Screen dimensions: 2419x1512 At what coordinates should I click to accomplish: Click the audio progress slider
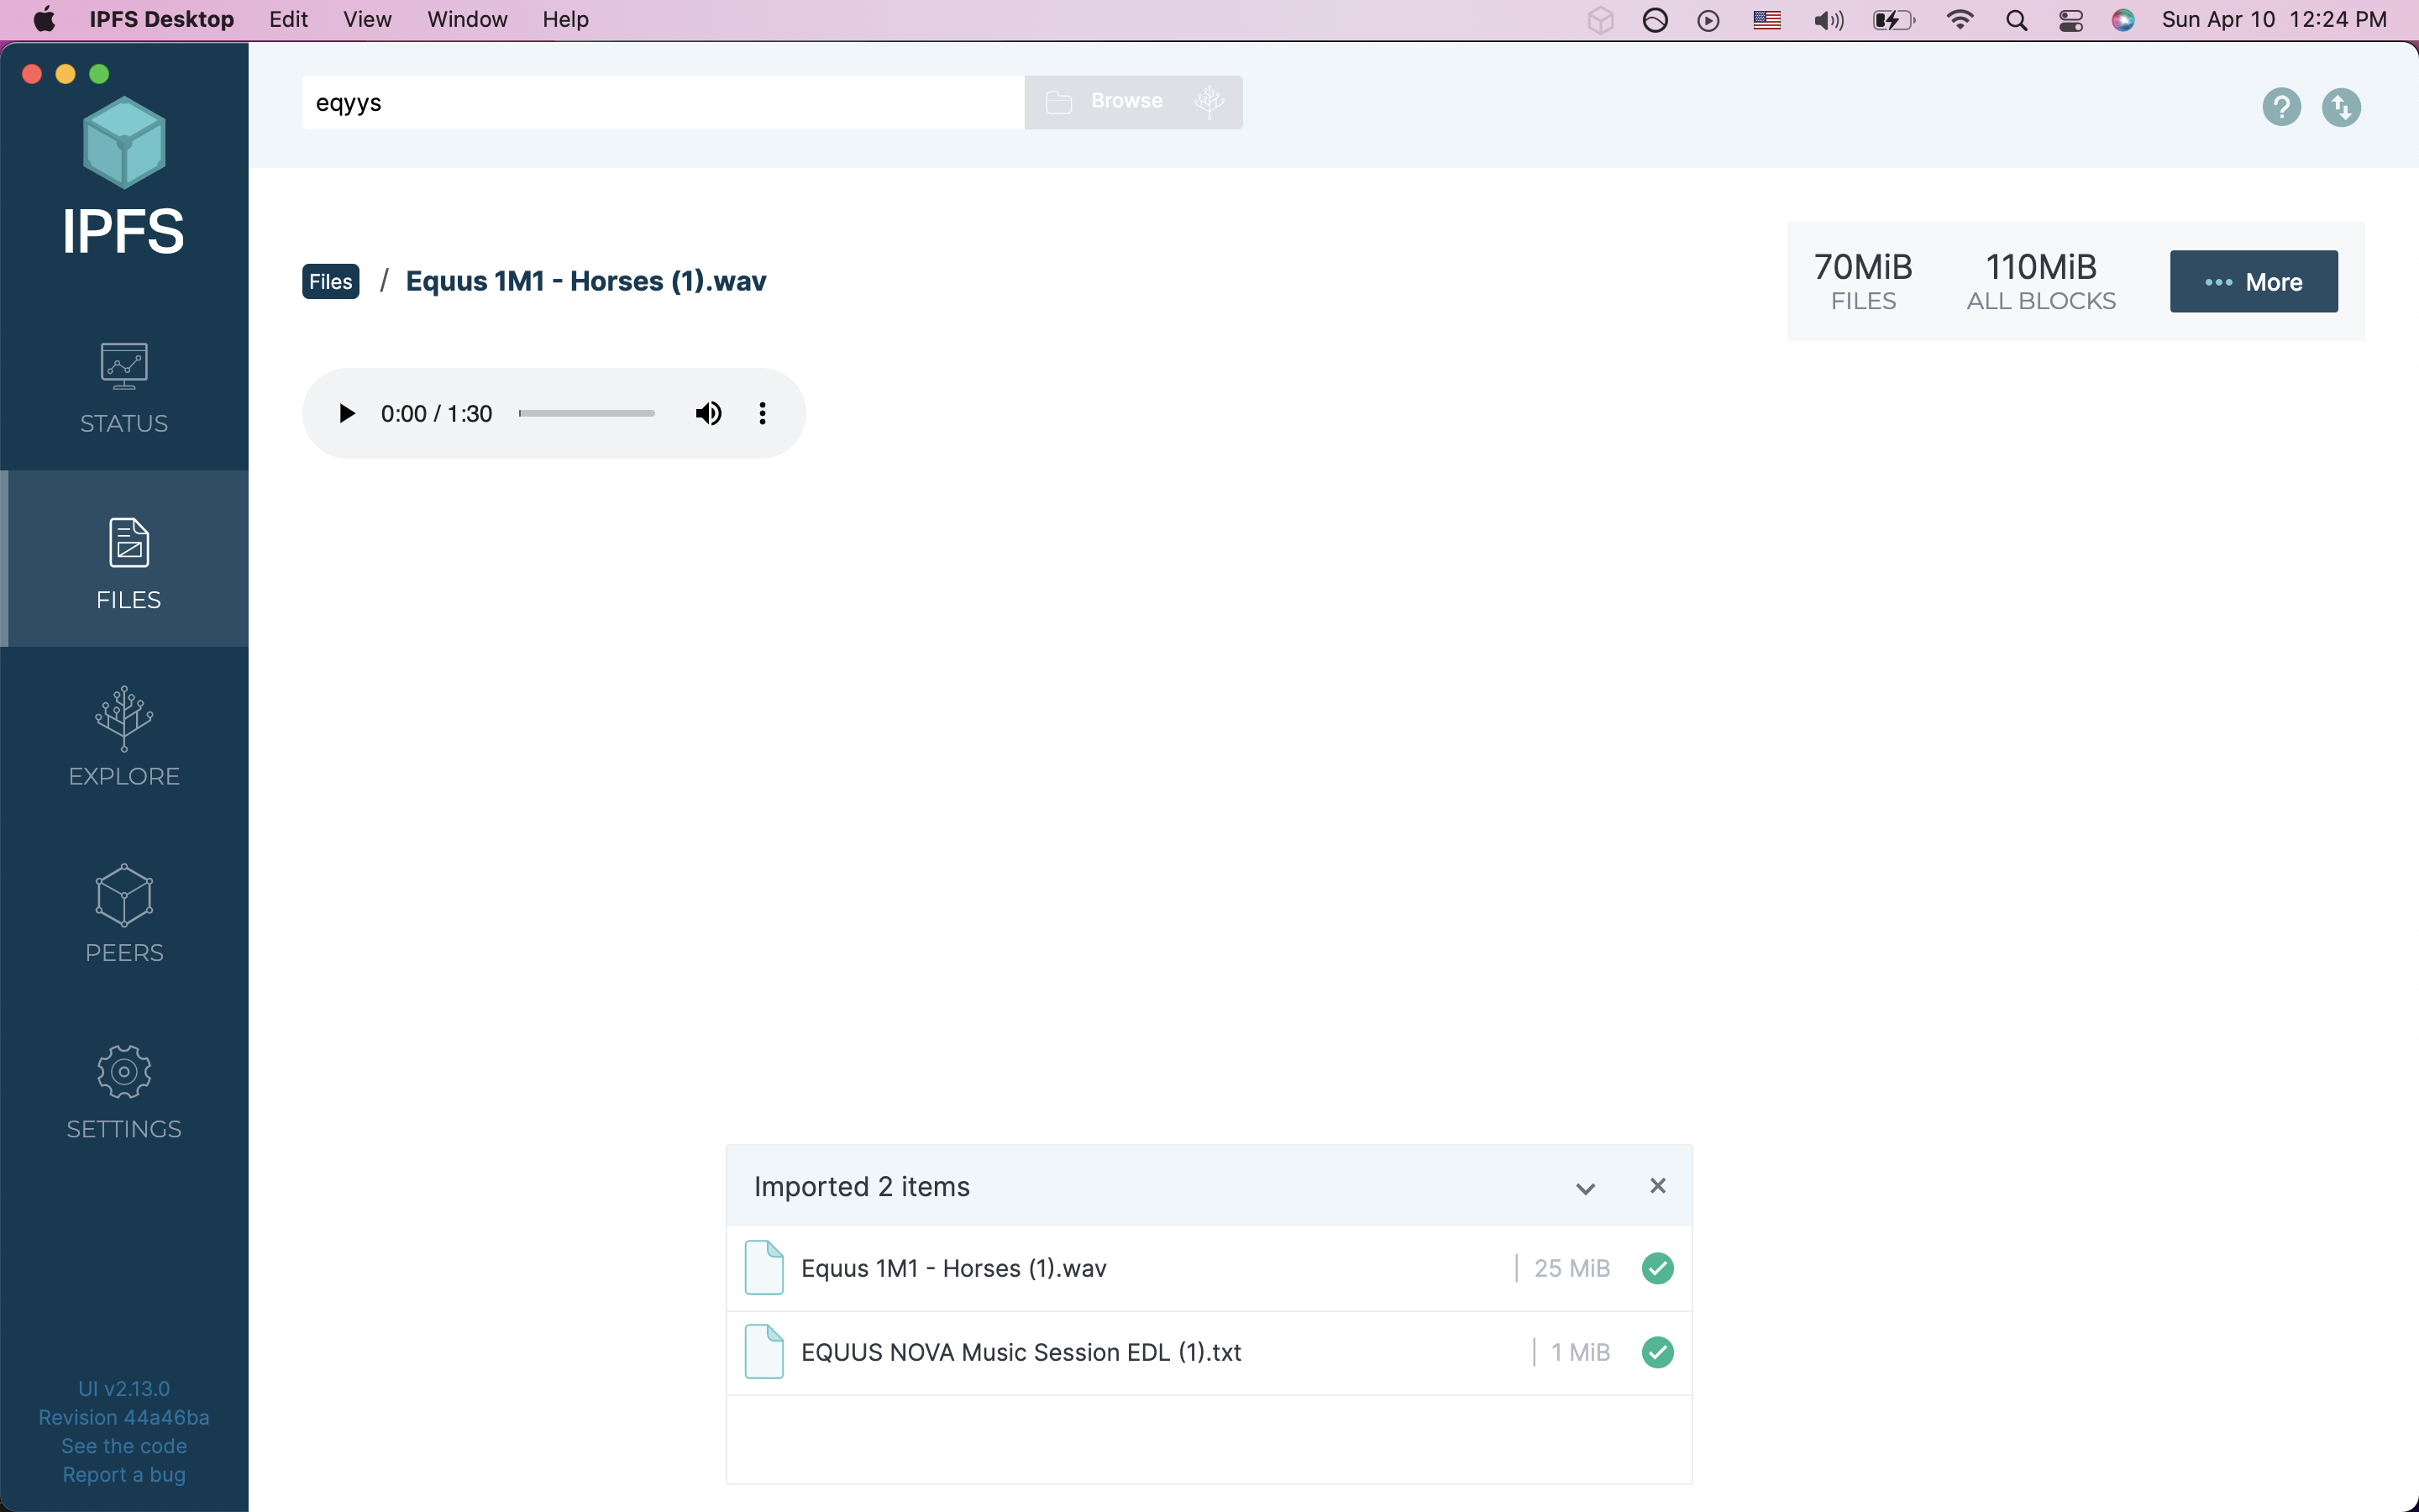587,413
